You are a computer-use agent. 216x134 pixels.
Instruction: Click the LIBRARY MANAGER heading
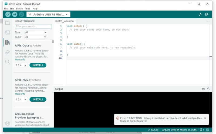click(25, 21)
